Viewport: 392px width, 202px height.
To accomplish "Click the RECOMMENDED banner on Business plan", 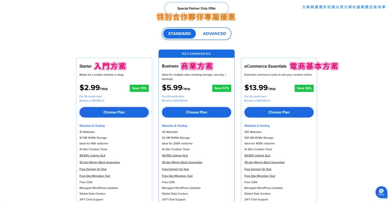I will (196, 54).
